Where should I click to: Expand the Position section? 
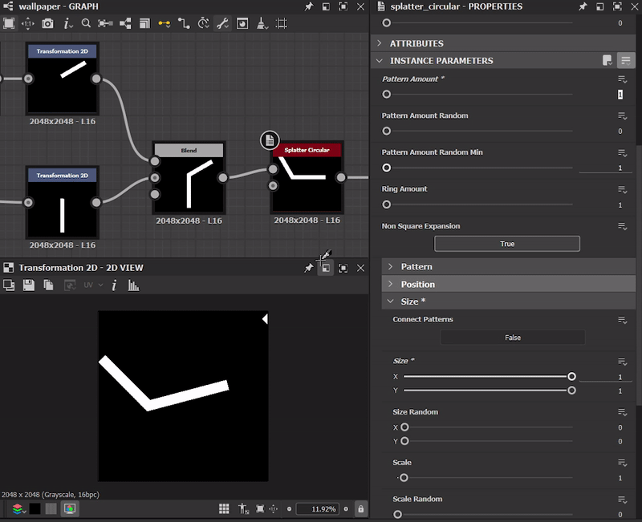(417, 284)
